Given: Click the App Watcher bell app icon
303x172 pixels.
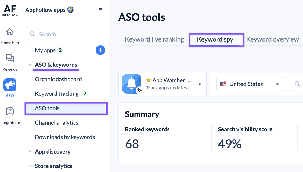Looking at the screenshot, I should [132, 84].
